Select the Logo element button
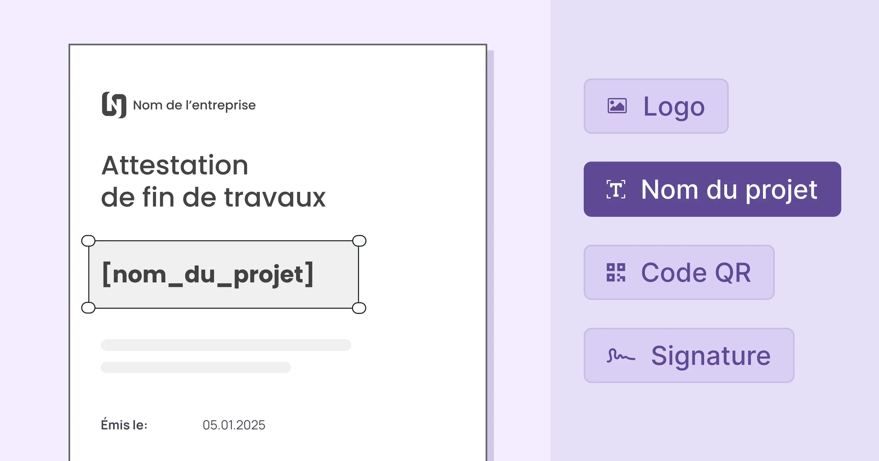The width and height of the screenshot is (879, 461). 656,106
